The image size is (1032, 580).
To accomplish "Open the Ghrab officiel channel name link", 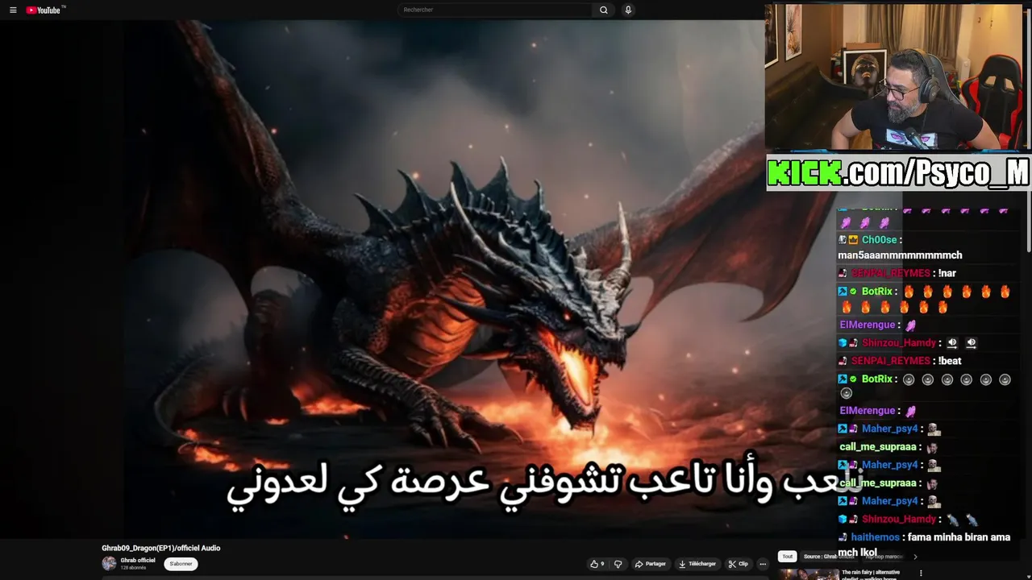I will [x=138, y=560].
